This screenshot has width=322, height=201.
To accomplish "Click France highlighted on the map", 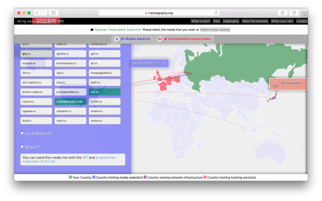I will 163,86.
